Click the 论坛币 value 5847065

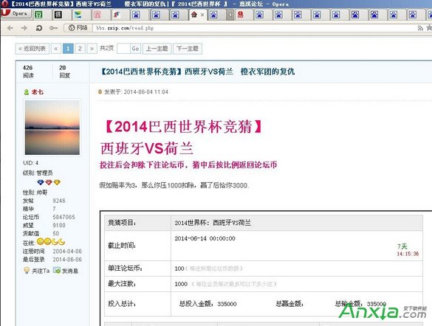coord(64,217)
